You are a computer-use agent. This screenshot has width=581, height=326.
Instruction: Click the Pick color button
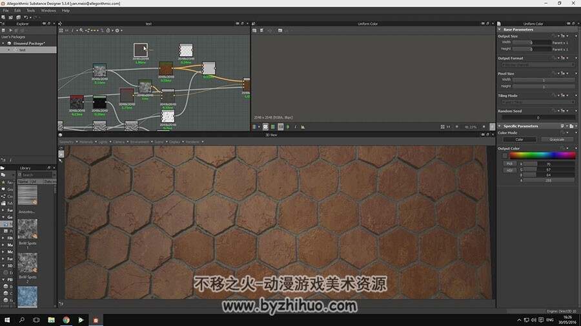coord(509,164)
